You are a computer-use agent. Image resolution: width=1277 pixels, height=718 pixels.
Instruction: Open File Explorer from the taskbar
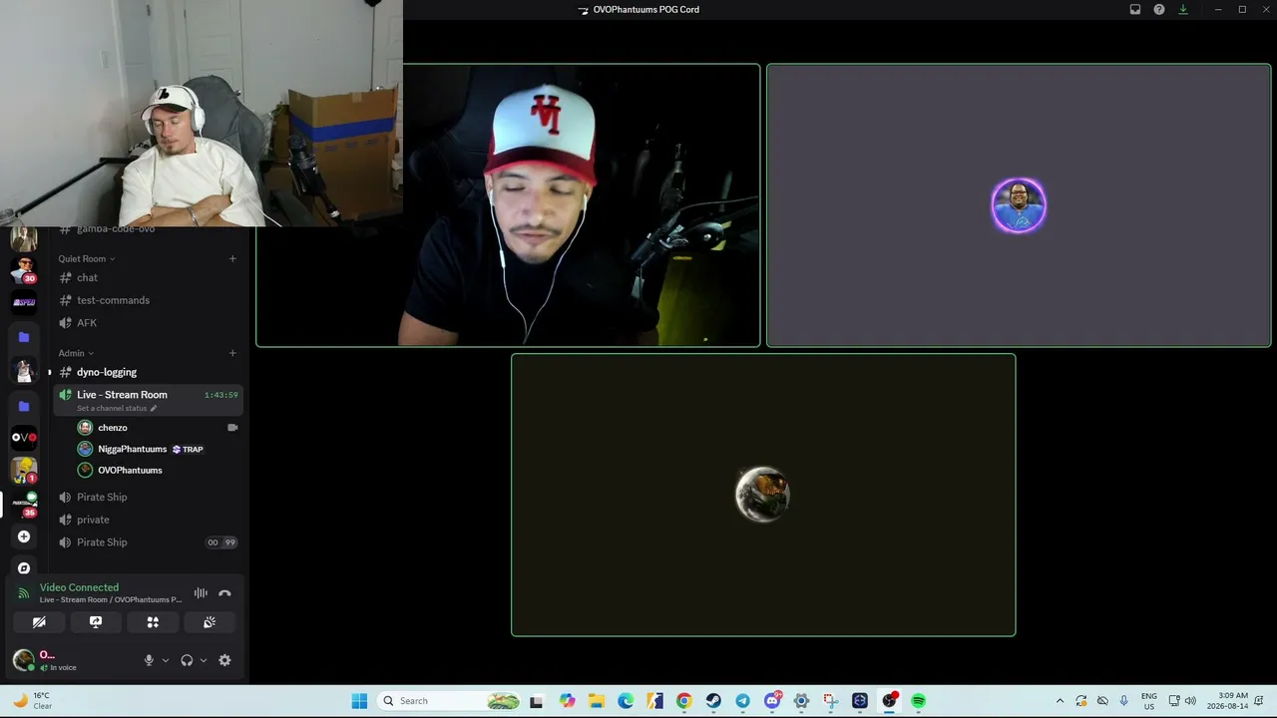(597, 701)
